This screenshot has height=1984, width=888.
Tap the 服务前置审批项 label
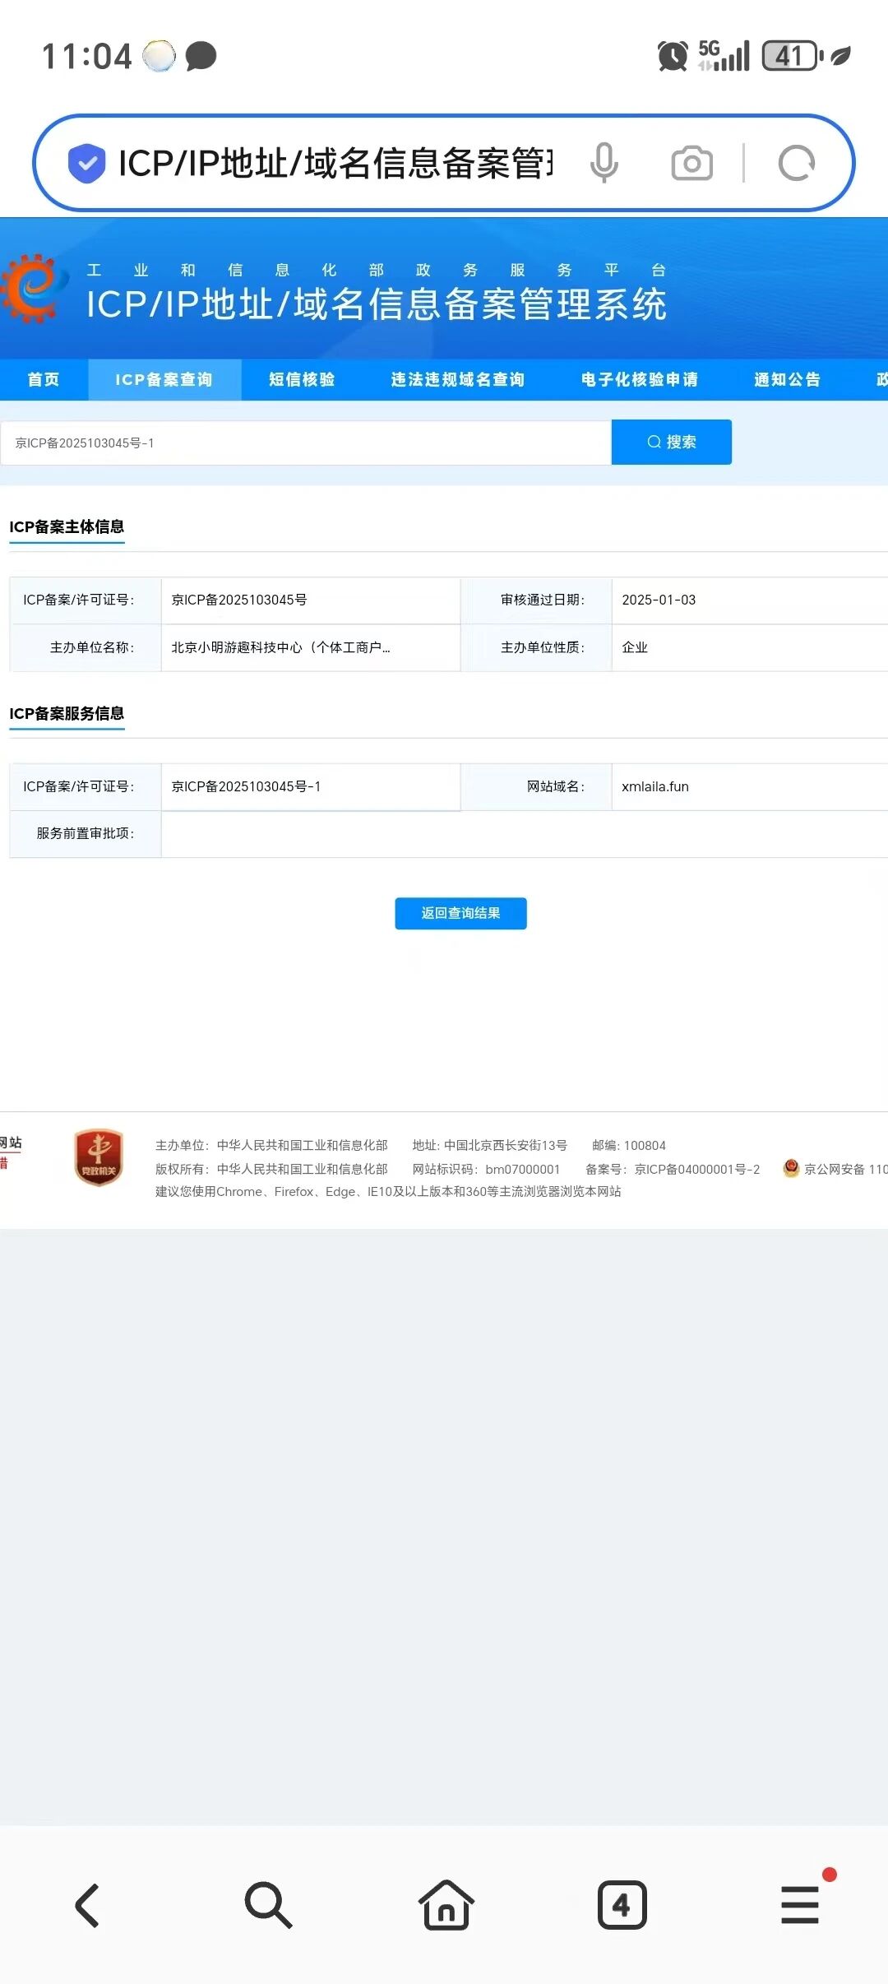click(x=86, y=833)
